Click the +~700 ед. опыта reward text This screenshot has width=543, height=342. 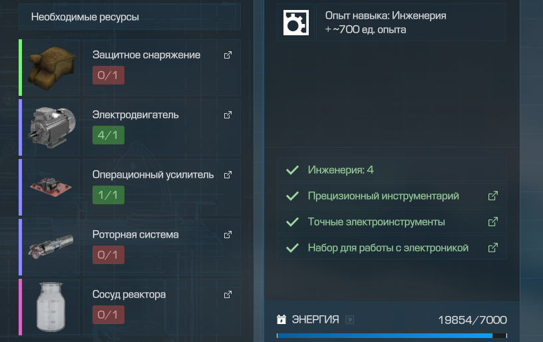pos(365,30)
